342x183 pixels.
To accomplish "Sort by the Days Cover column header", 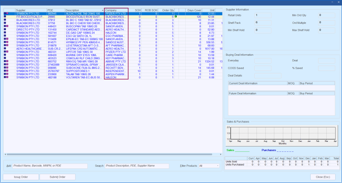I will click(x=194, y=10).
